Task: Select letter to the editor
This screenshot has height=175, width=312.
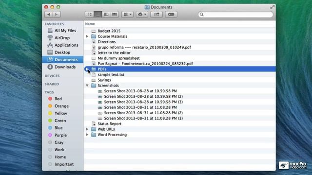Action: coord(114,53)
